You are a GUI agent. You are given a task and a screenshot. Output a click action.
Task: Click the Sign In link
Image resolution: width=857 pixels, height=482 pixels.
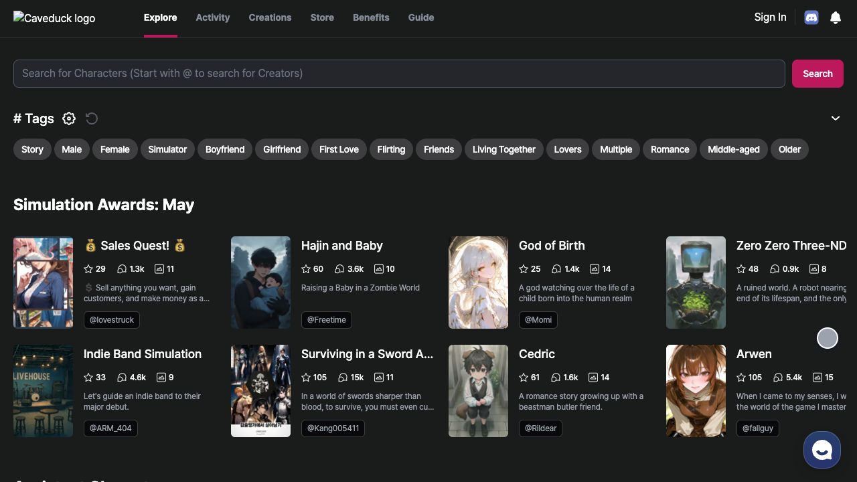click(x=770, y=17)
